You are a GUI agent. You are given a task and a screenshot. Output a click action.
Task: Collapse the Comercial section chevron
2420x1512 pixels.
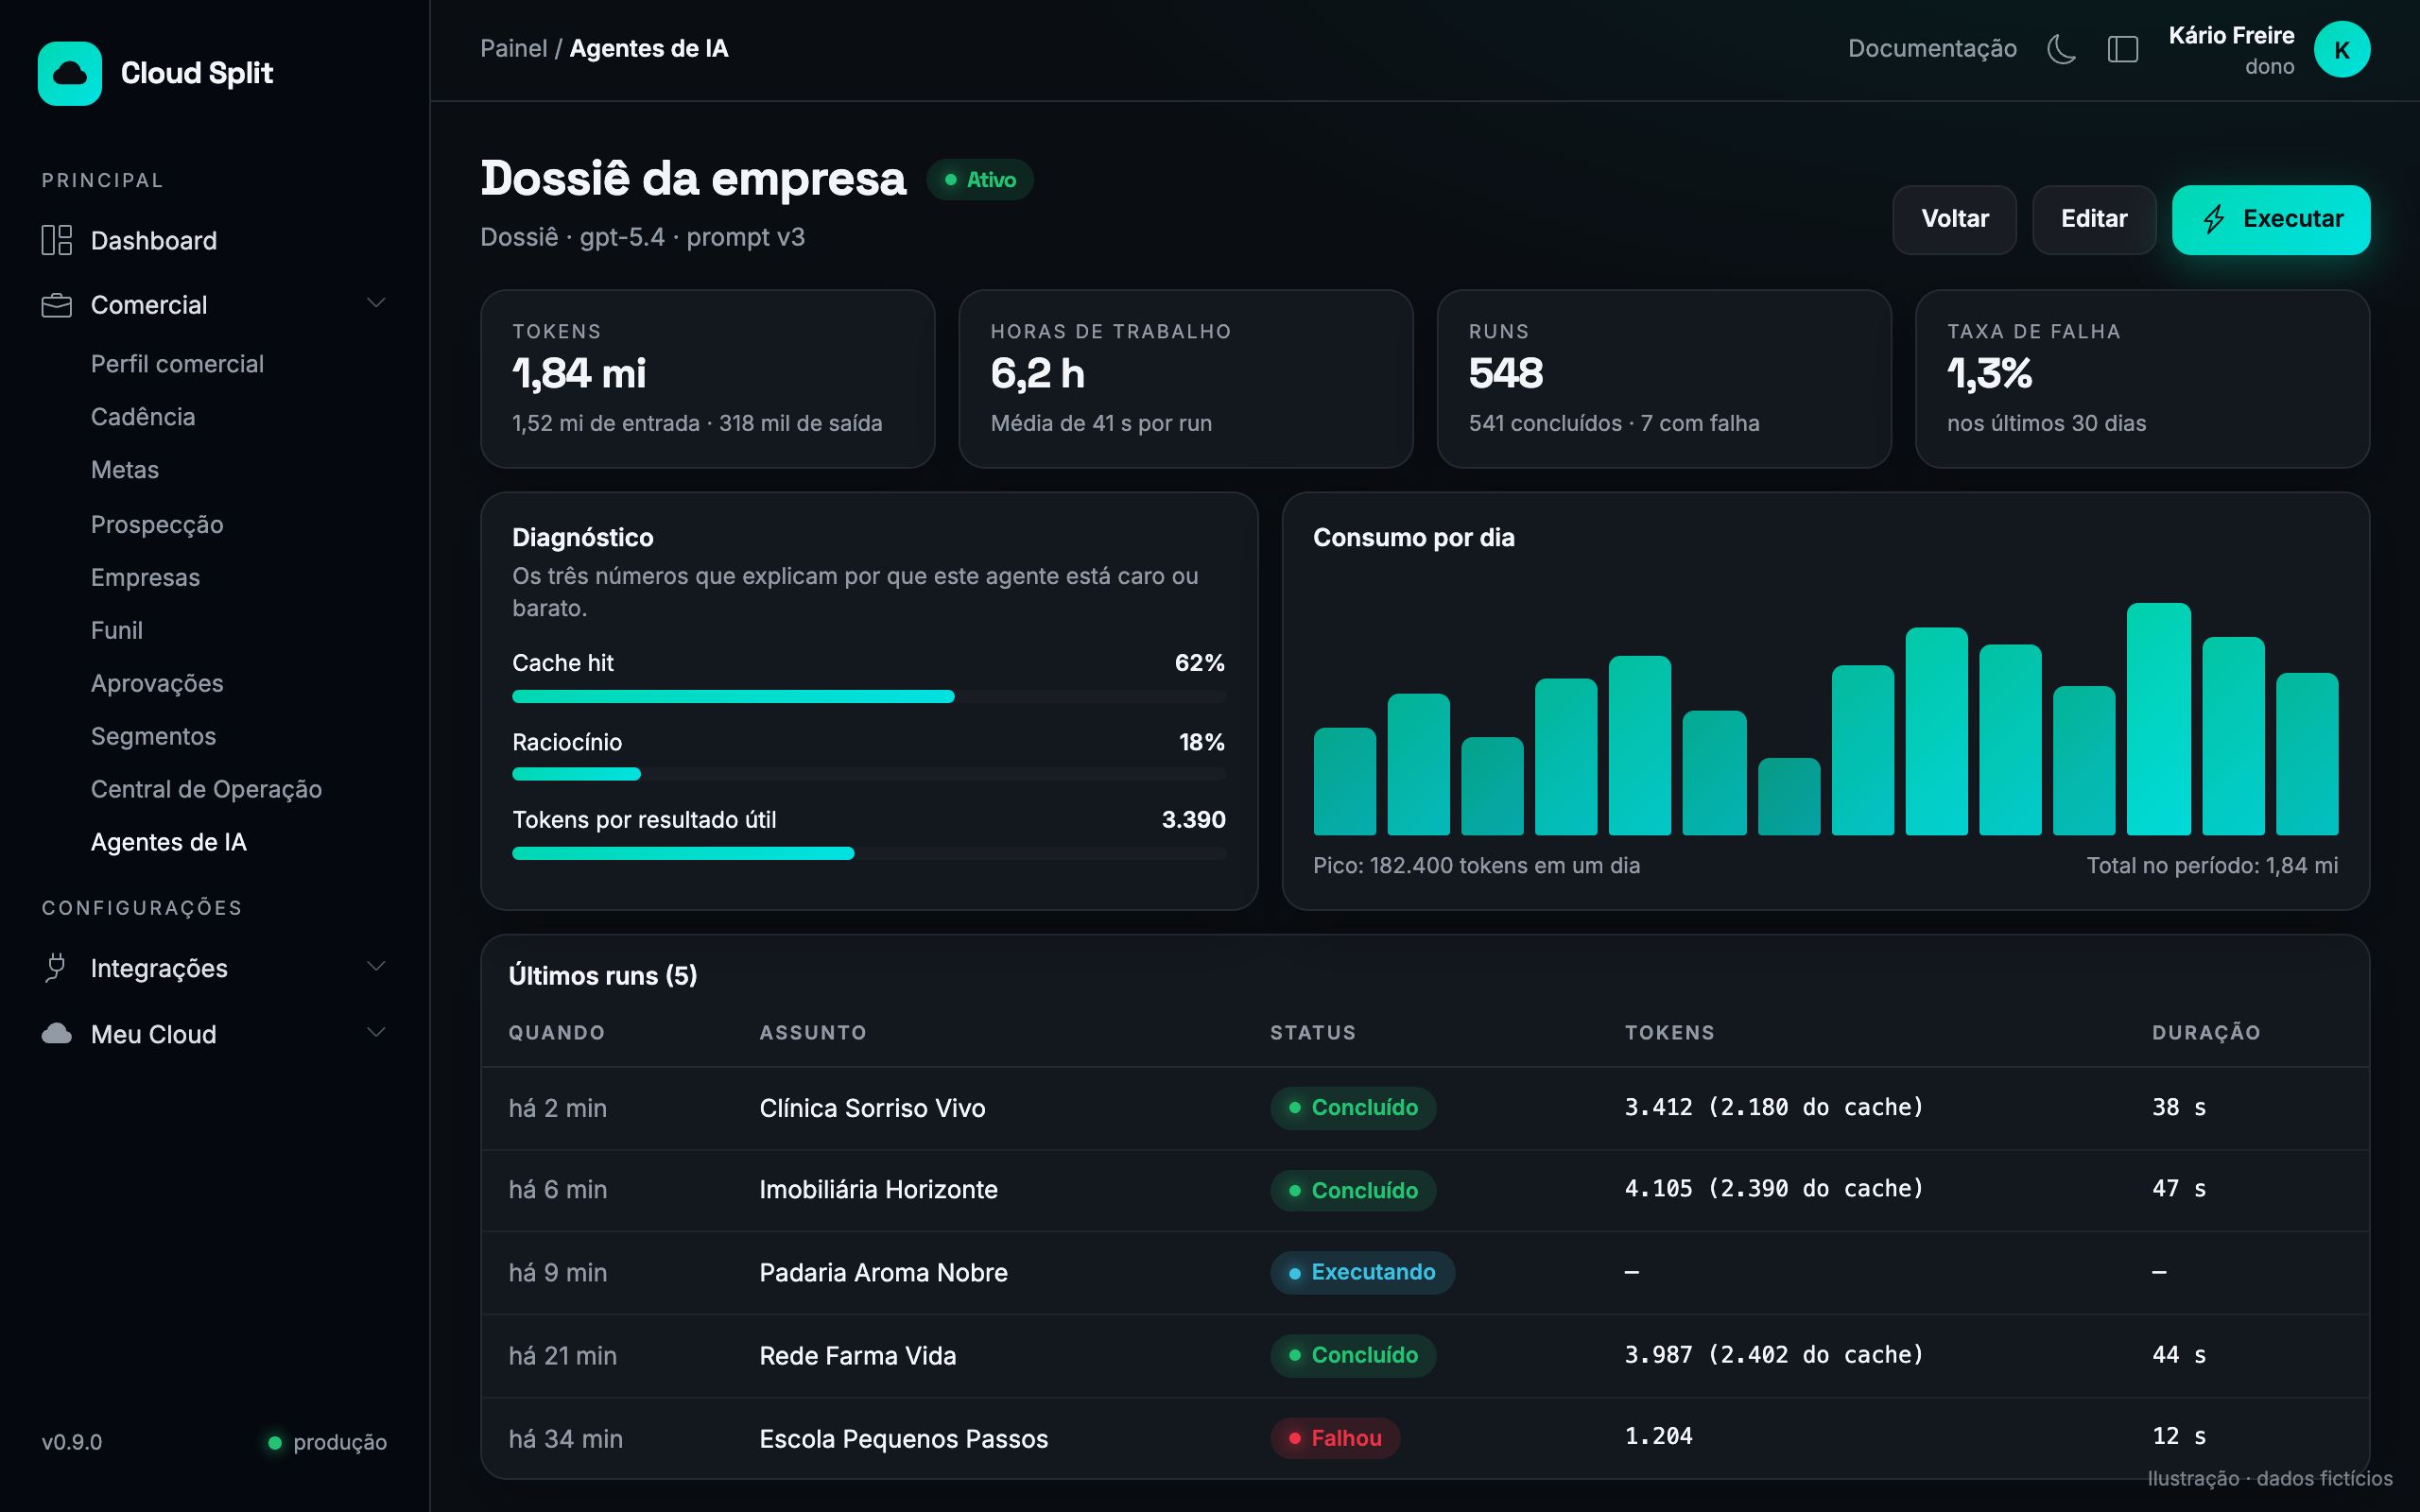[x=376, y=303]
